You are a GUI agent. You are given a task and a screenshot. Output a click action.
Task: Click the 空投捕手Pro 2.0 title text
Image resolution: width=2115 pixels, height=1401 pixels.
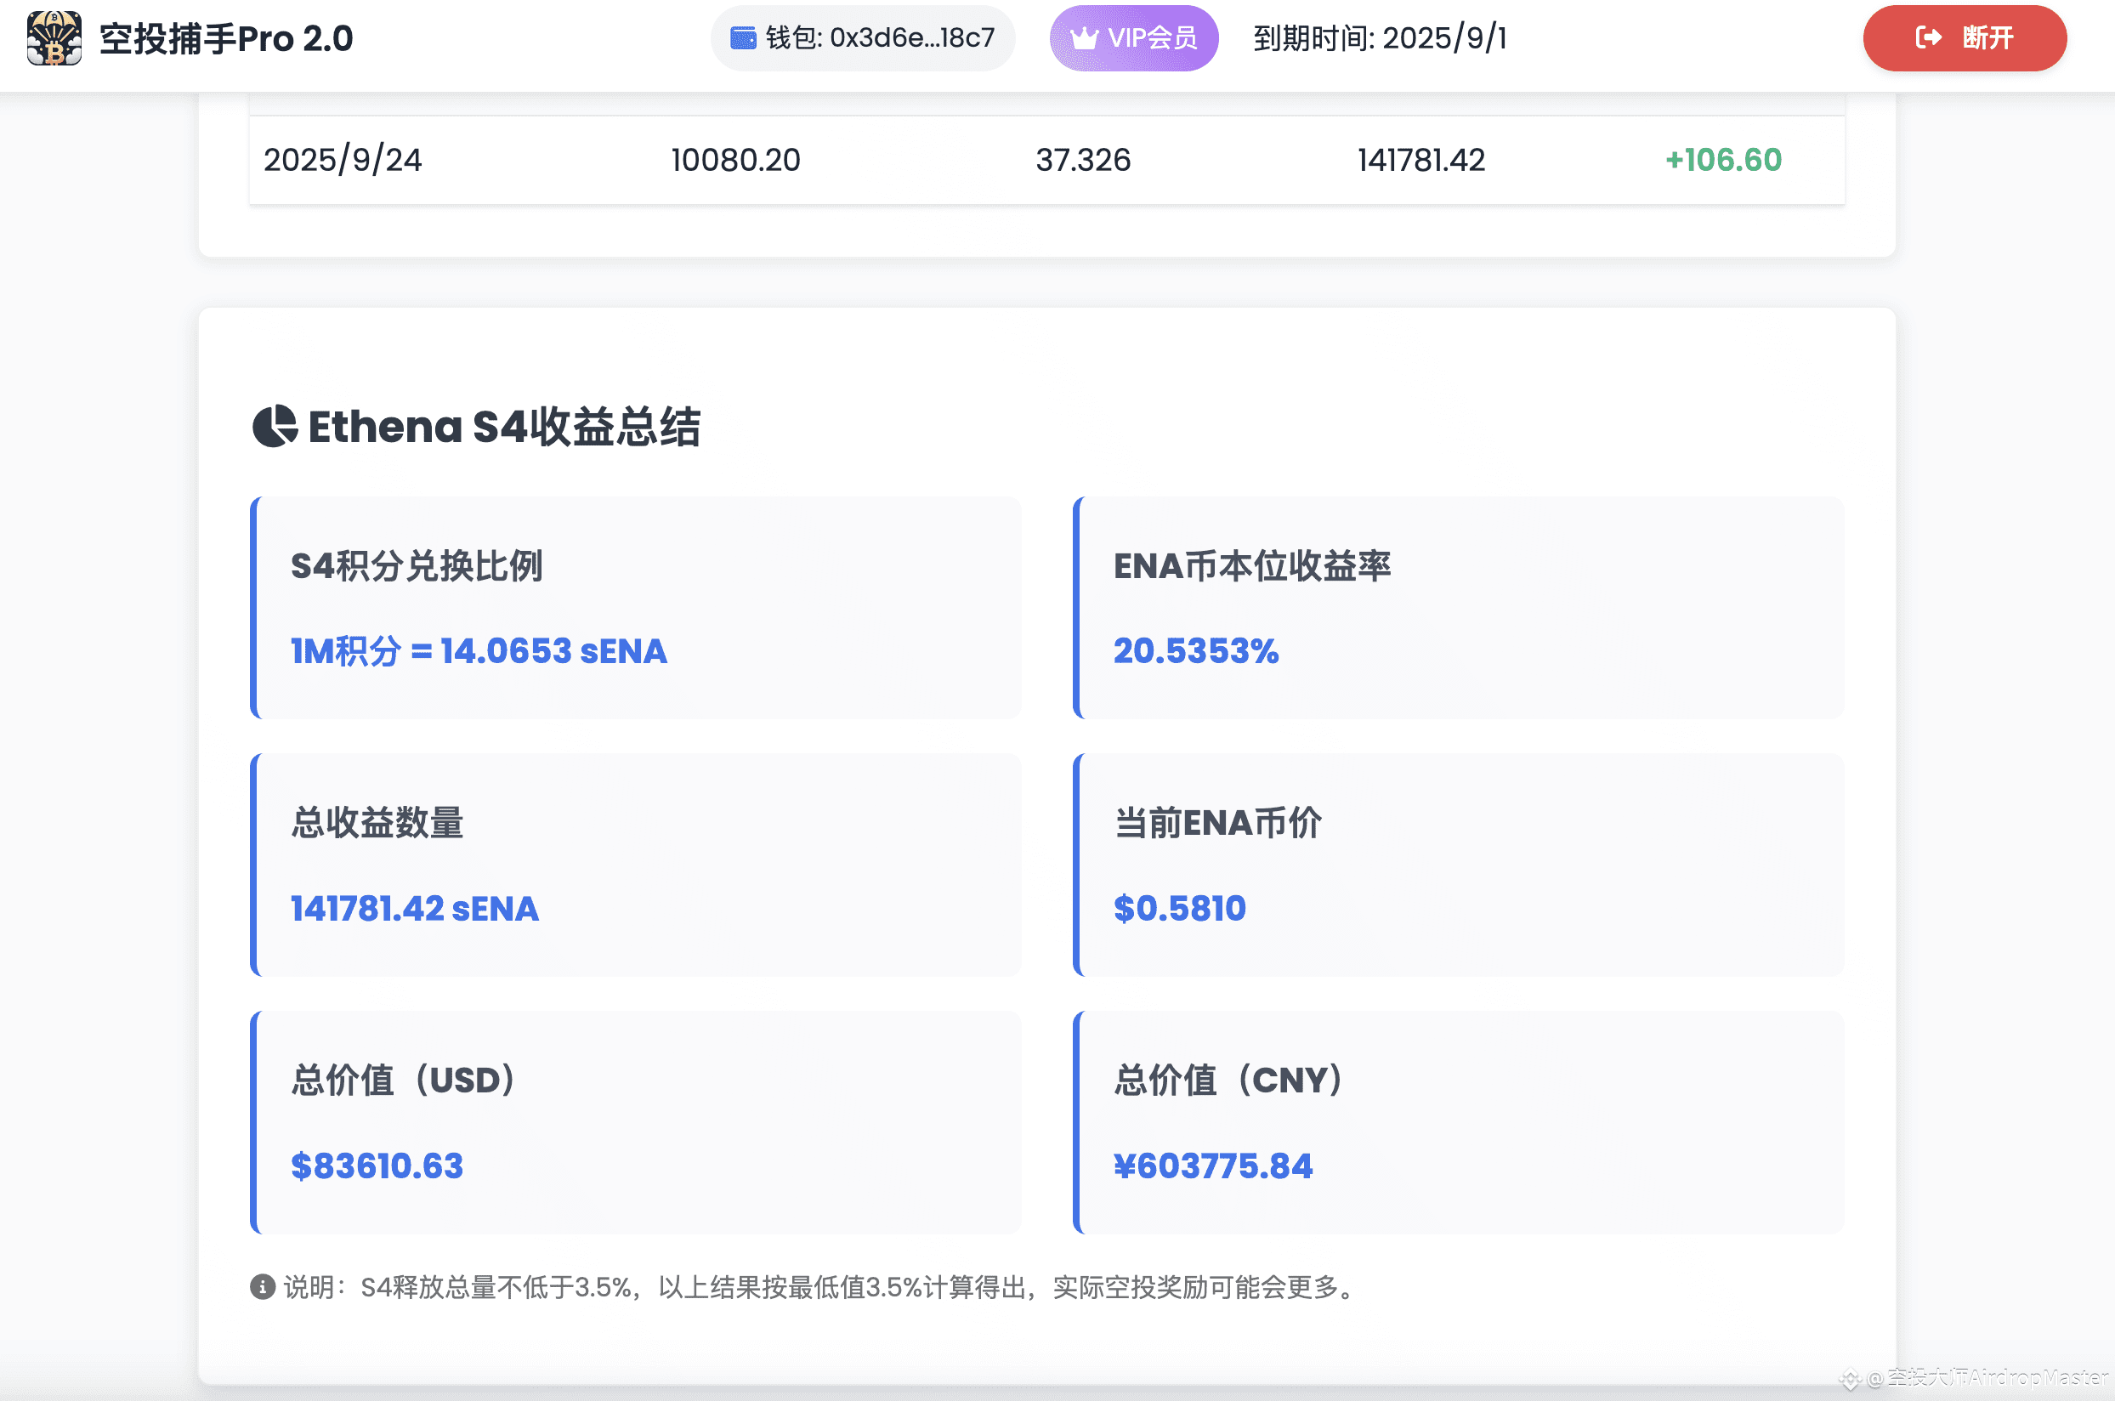coord(226,38)
